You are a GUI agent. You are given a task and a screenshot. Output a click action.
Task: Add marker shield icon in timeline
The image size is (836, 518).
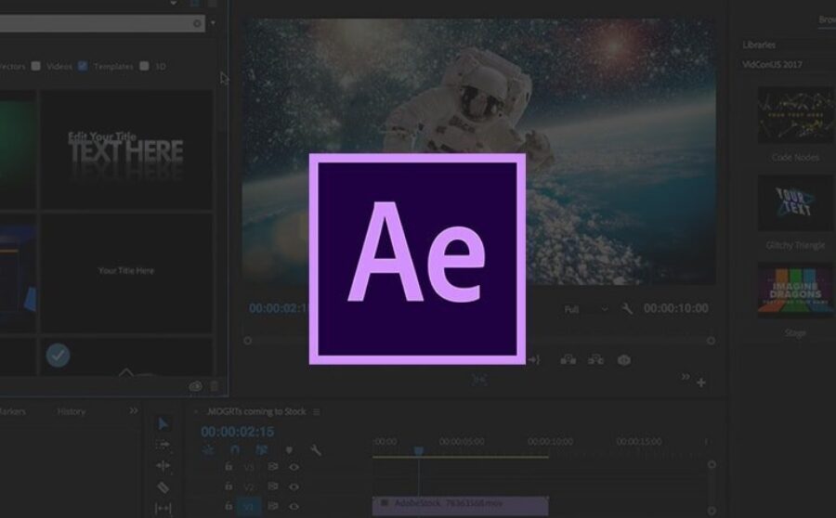point(289,450)
